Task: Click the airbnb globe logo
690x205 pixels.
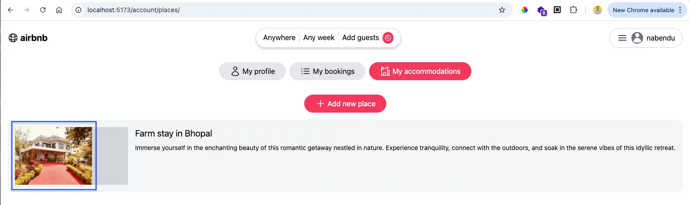Action: [13, 38]
